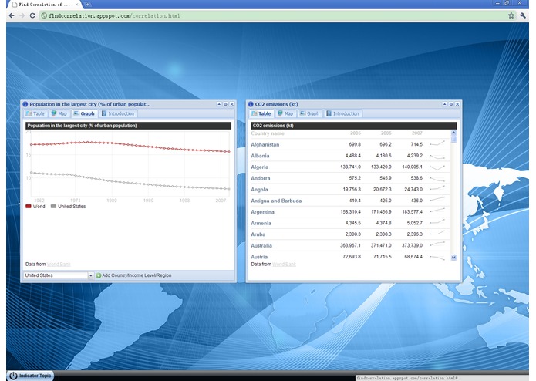The height and width of the screenshot is (381, 536).
Task: Click middle settings button in Population panel header
Action: click(226, 104)
